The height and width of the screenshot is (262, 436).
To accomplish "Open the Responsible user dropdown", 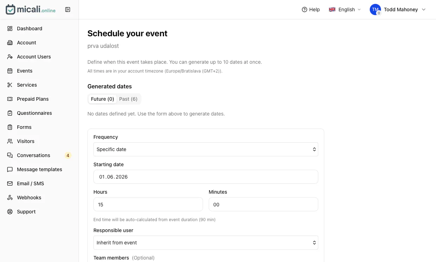I will tap(206, 243).
